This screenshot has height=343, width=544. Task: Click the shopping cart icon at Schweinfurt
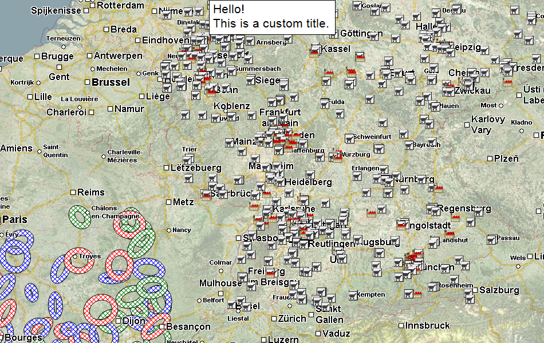coord(350,138)
